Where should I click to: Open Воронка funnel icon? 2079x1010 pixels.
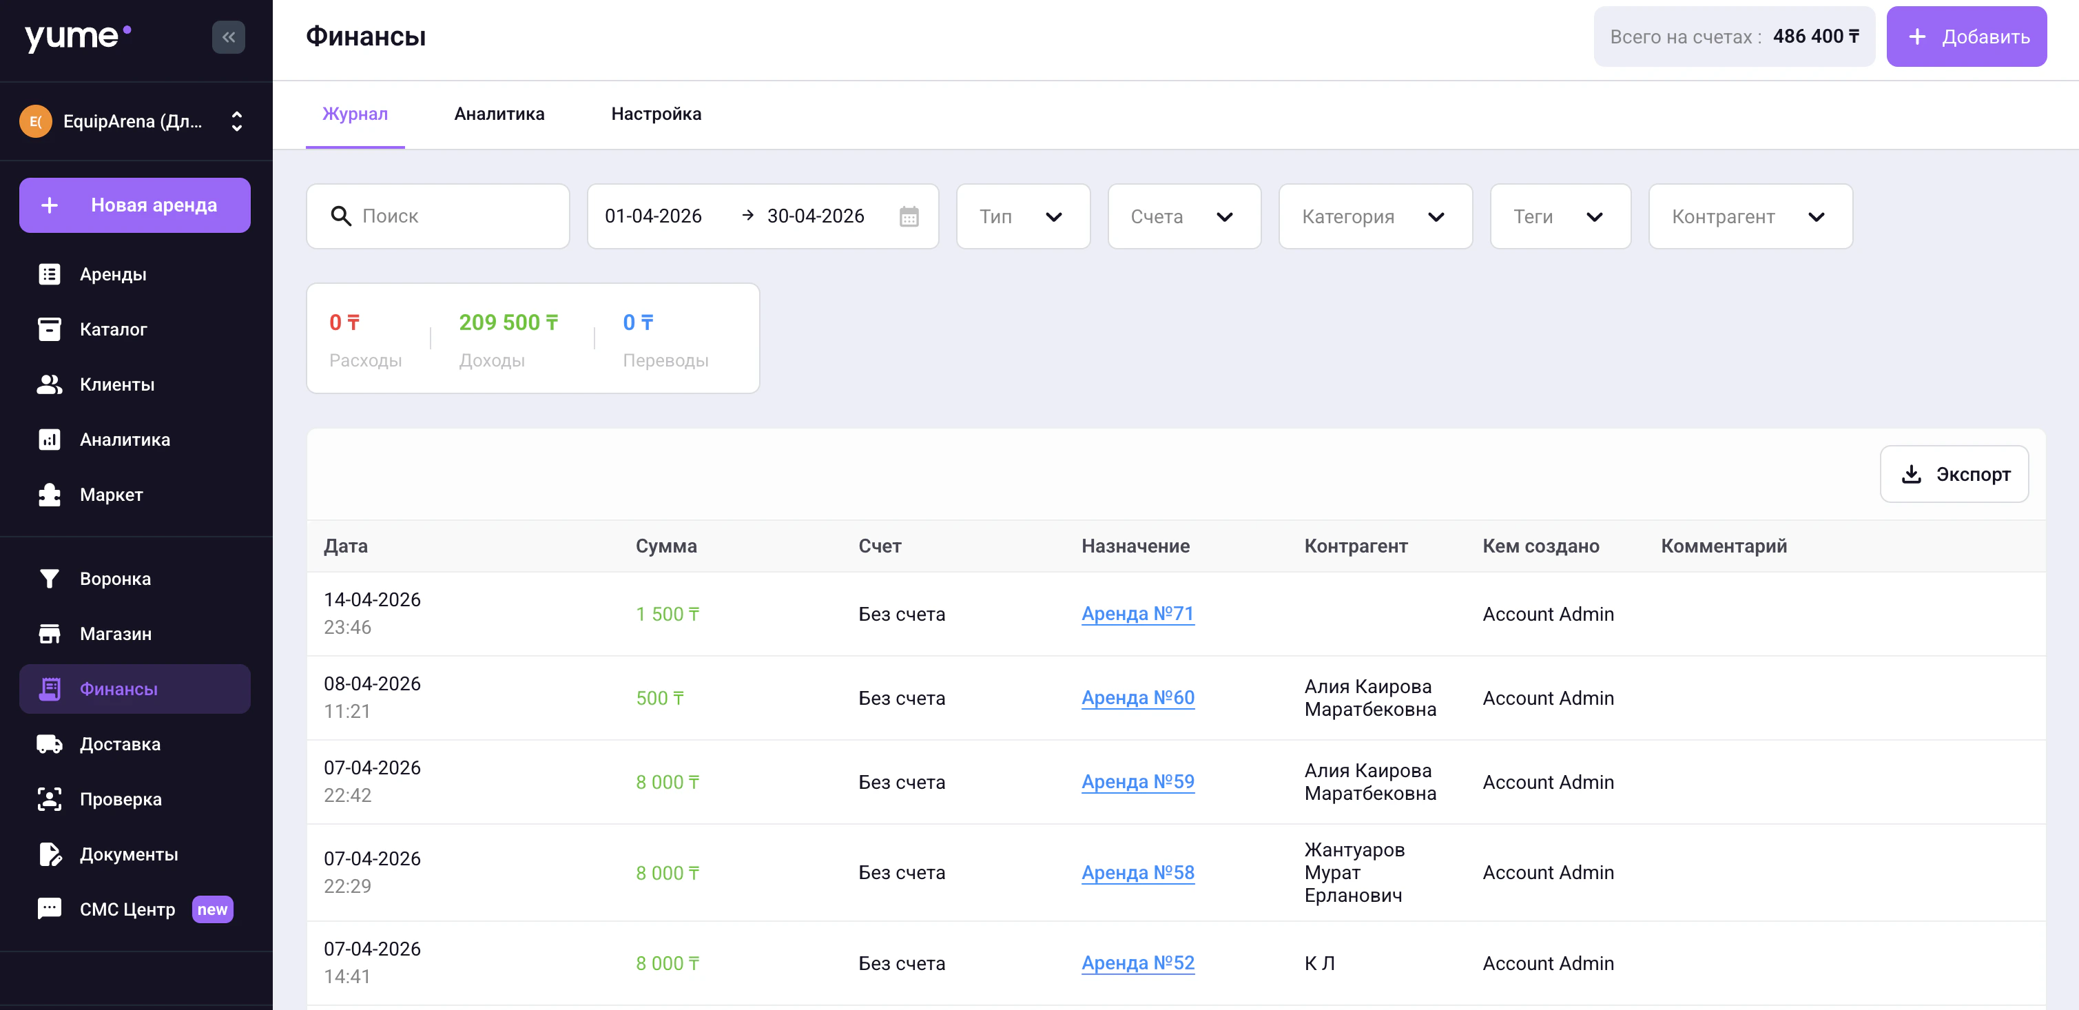[x=49, y=579]
